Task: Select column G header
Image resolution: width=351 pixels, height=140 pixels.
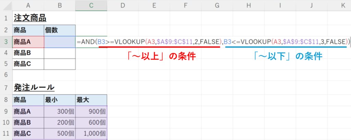Action: pyautogui.click(x=217, y=5)
